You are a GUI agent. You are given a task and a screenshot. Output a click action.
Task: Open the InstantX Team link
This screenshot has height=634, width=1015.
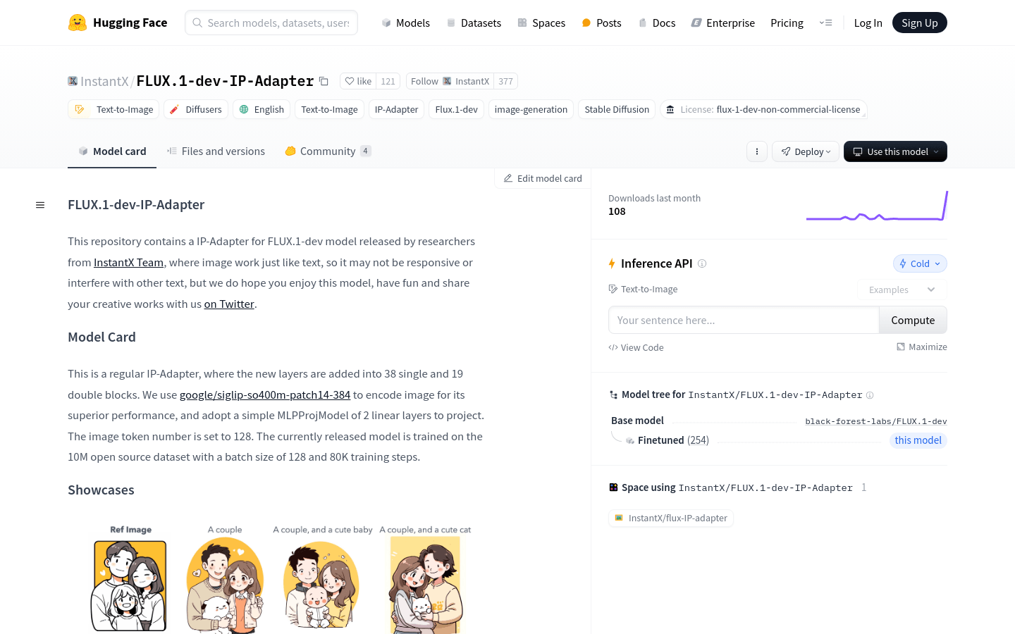[x=128, y=262]
